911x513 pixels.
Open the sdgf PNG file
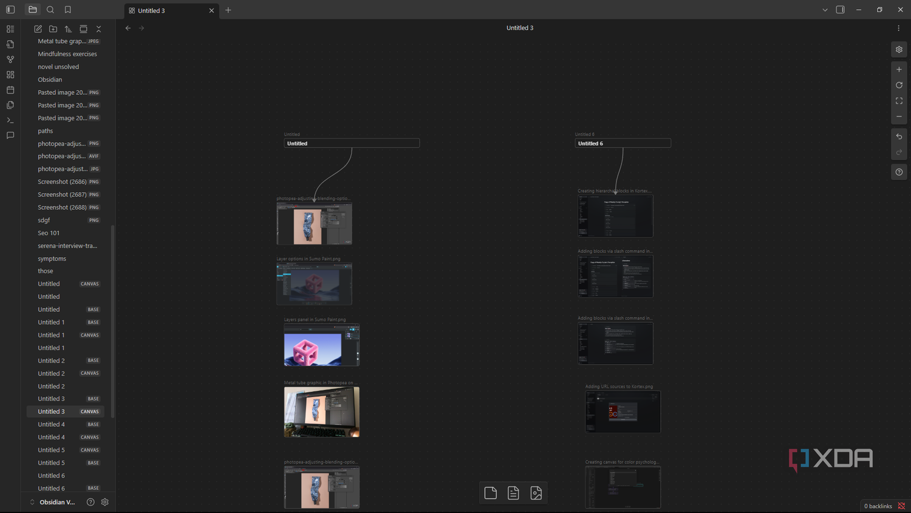66,220
